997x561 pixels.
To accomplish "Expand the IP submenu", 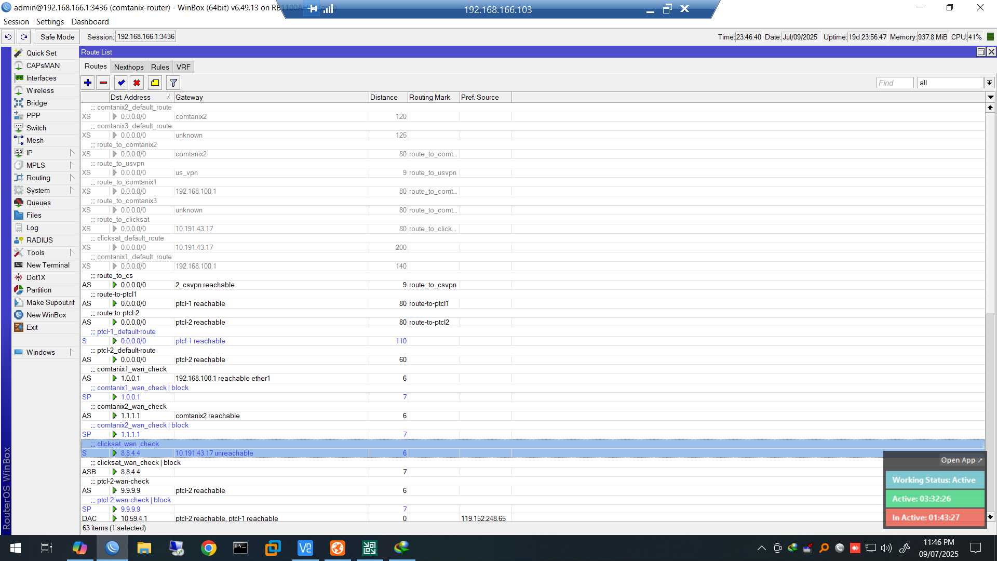I will (45, 153).
